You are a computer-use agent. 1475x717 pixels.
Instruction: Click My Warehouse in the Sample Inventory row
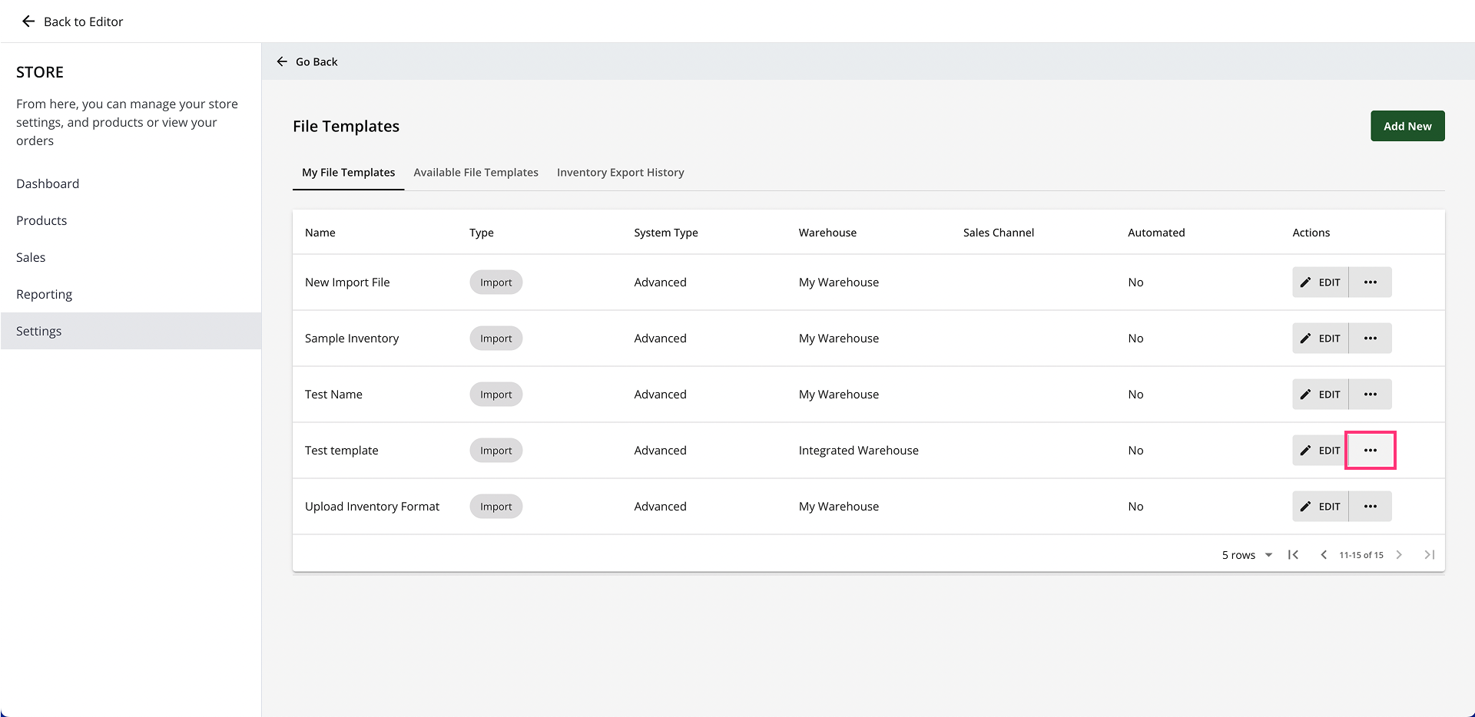[839, 339]
